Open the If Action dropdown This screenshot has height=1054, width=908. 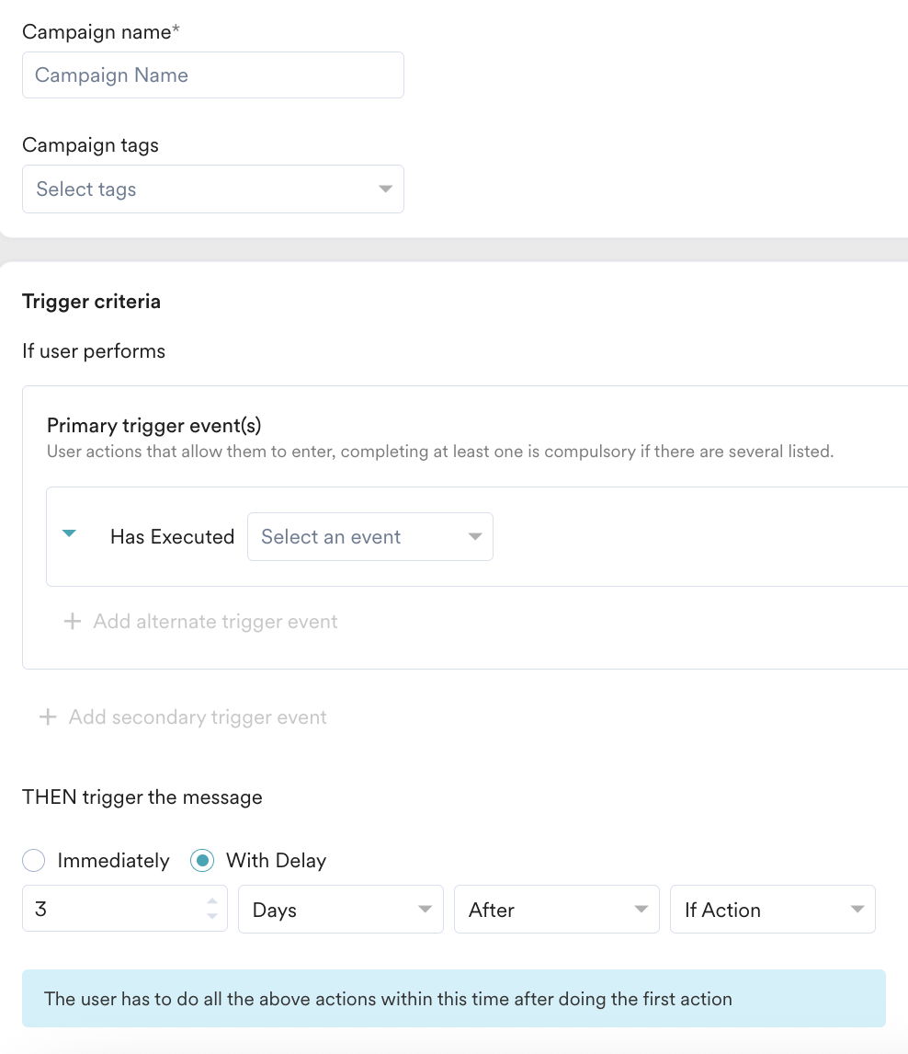coord(772,909)
